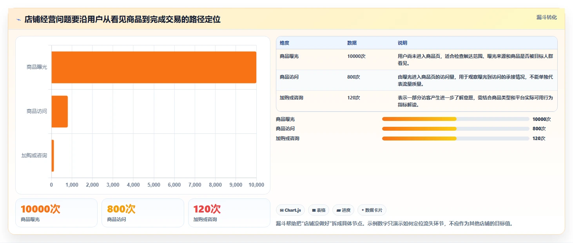Open the red 120次 加购或咨询 data card
This screenshot has width=573, height=243.
click(229, 213)
